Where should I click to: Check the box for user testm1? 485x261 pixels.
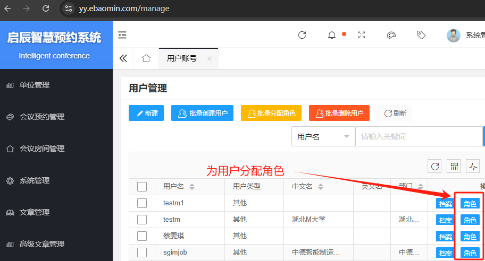tap(142, 203)
